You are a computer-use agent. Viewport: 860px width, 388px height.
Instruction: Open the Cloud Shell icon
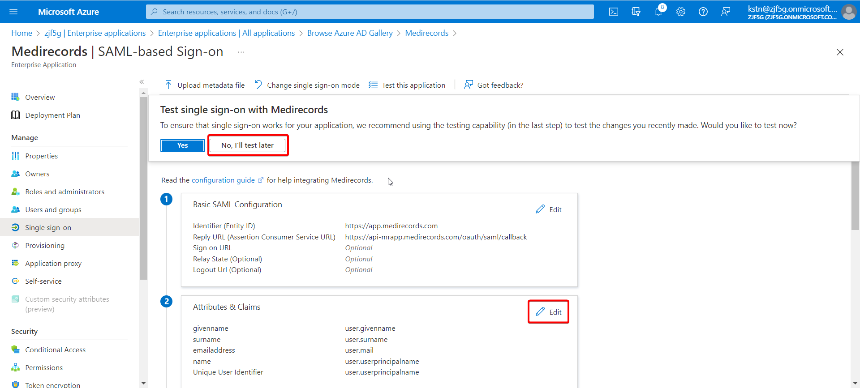click(614, 12)
